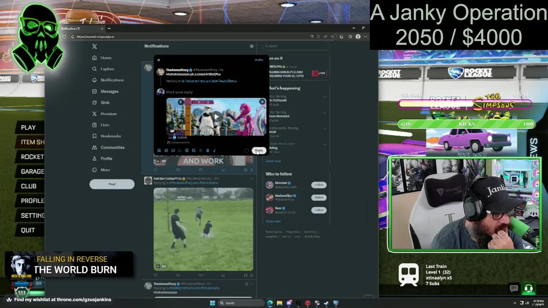Open Live on X META PCs card

(x=296, y=72)
